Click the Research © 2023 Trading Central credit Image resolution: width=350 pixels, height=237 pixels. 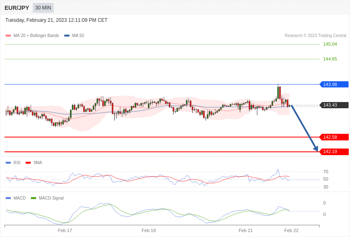pos(315,36)
